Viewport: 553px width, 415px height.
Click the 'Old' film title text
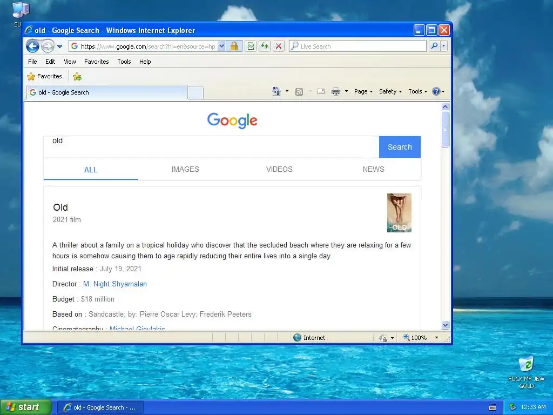(60, 207)
